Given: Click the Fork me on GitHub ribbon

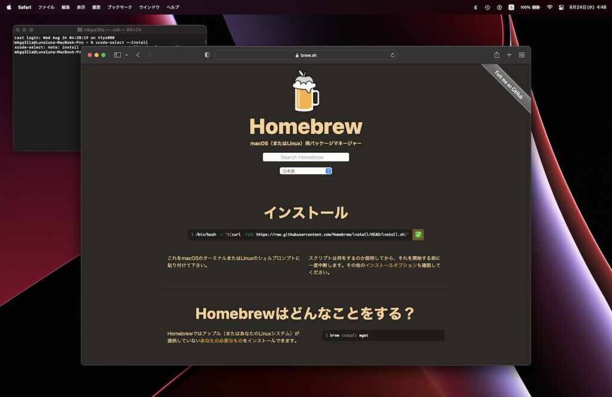Looking at the screenshot, I should (509, 85).
